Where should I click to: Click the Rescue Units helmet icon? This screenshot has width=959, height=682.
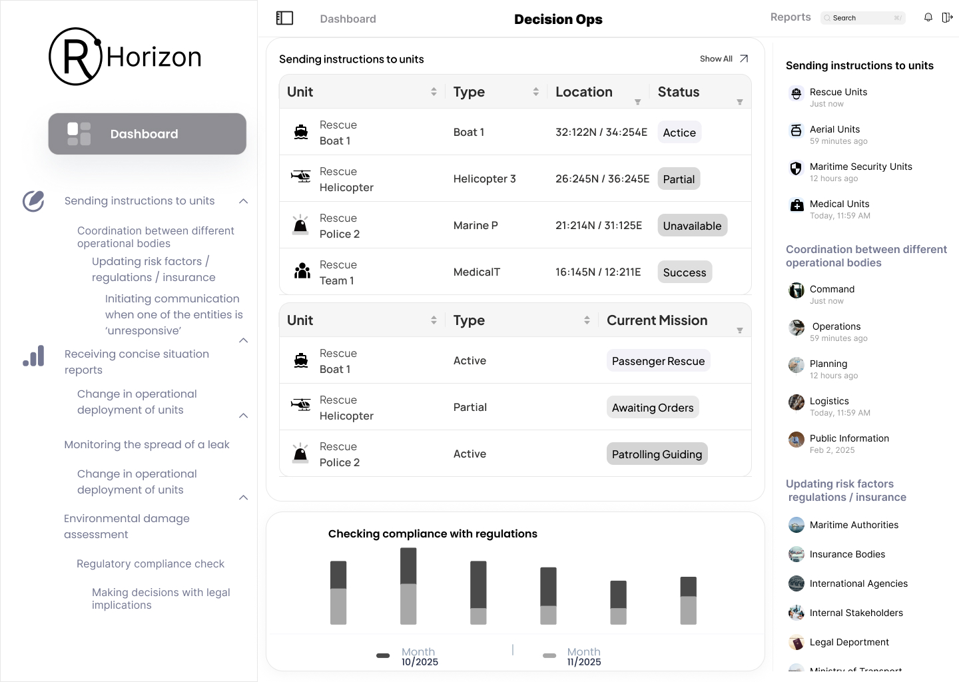point(796,93)
